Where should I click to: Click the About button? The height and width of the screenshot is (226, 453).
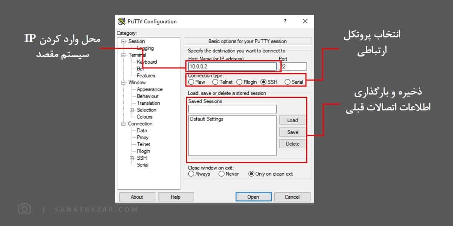137,197
